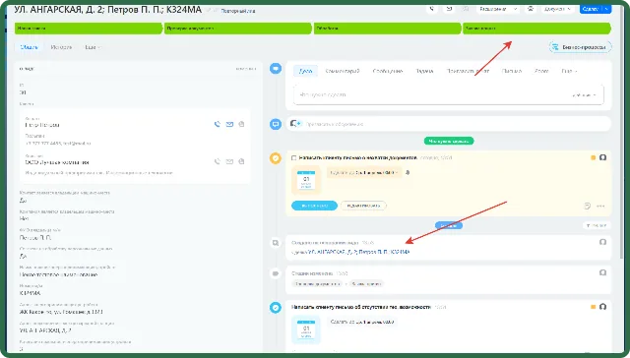Click the pipeline link next to the deal title

[238, 11]
